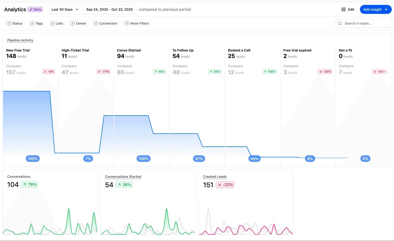Click the 94 leads count

(126, 56)
